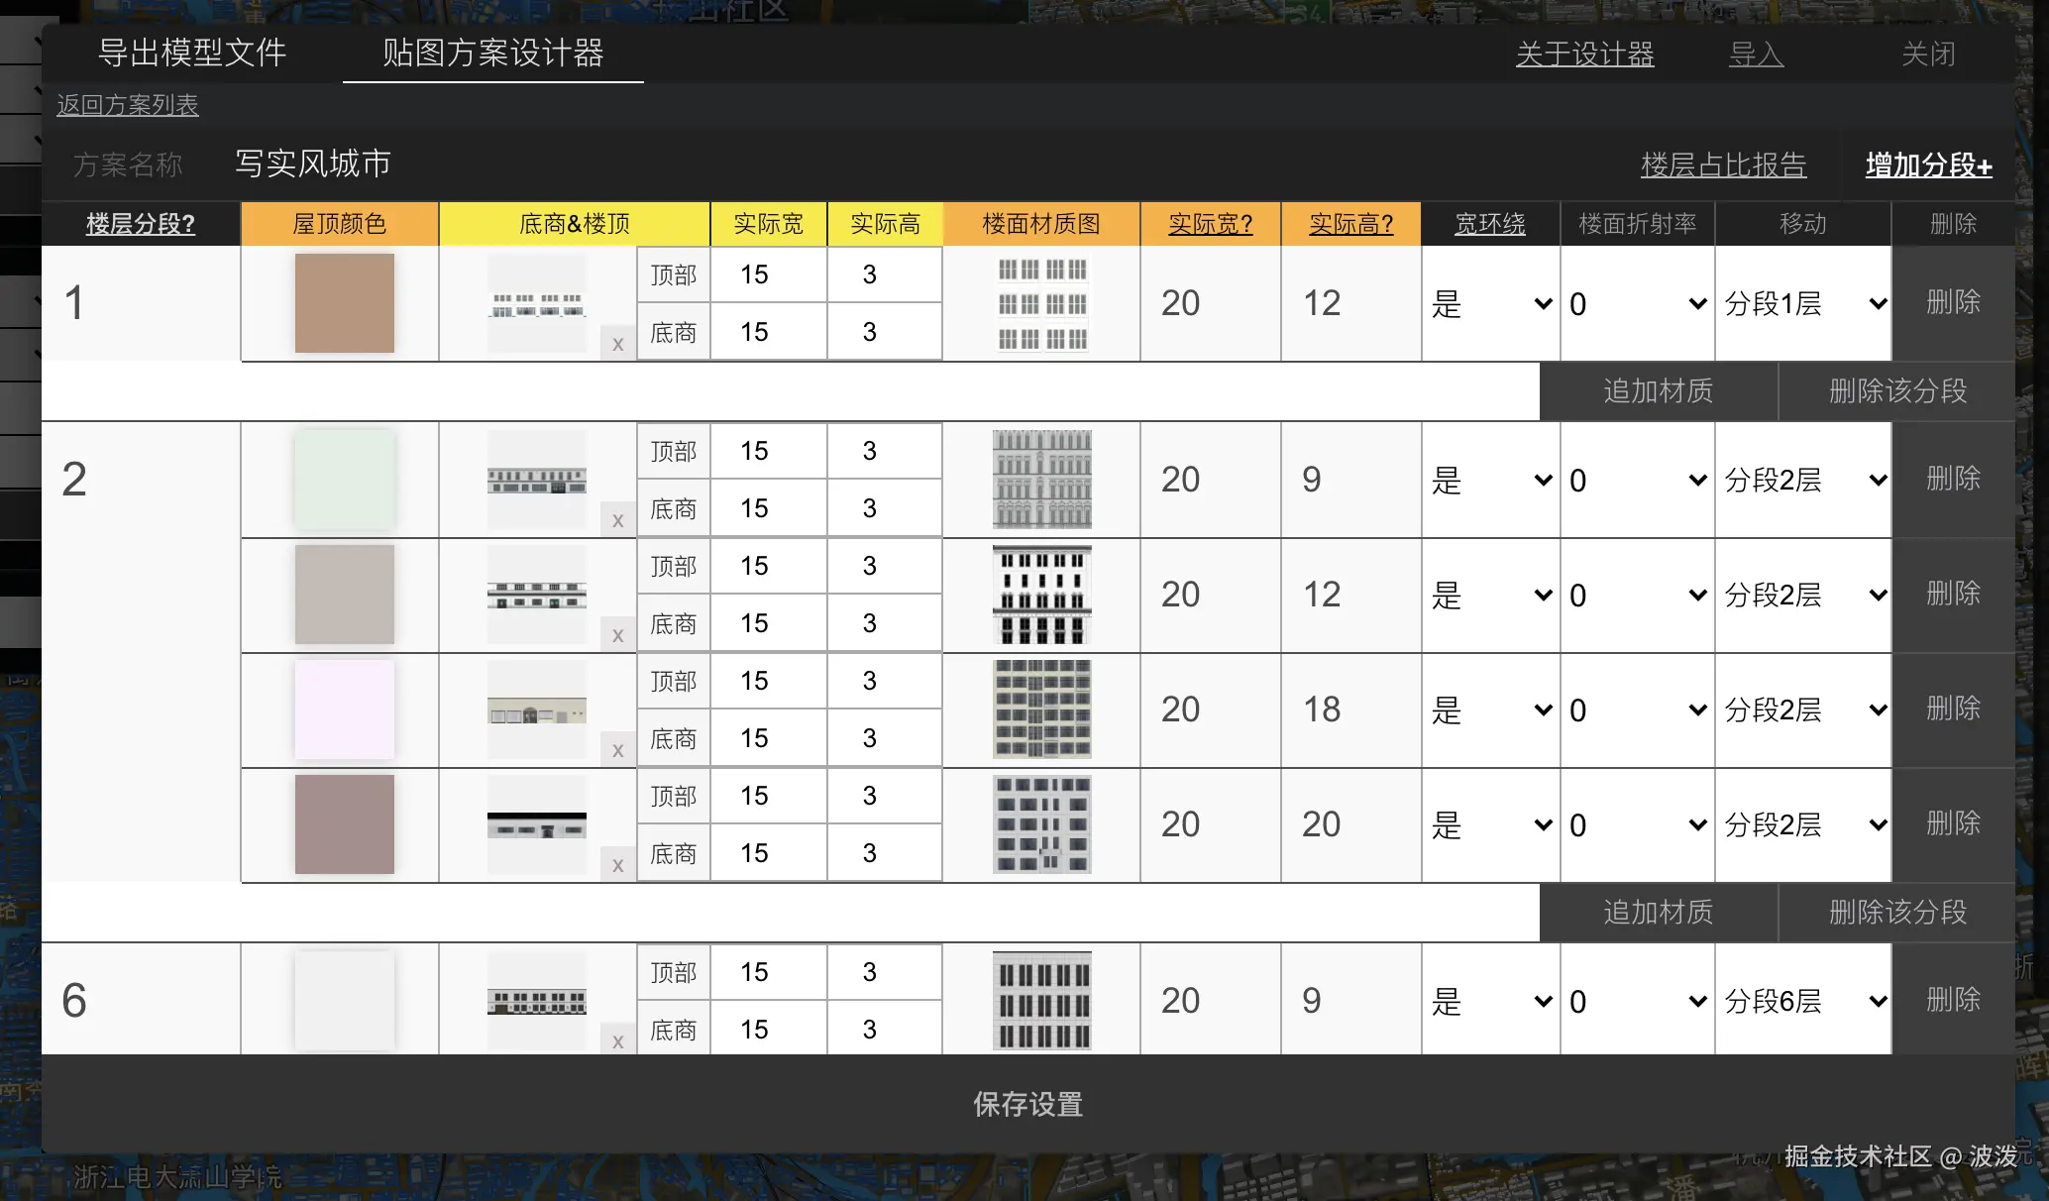This screenshot has width=2049, height=1201.
Task: Click 增加分段+ link
Action: (x=1928, y=164)
